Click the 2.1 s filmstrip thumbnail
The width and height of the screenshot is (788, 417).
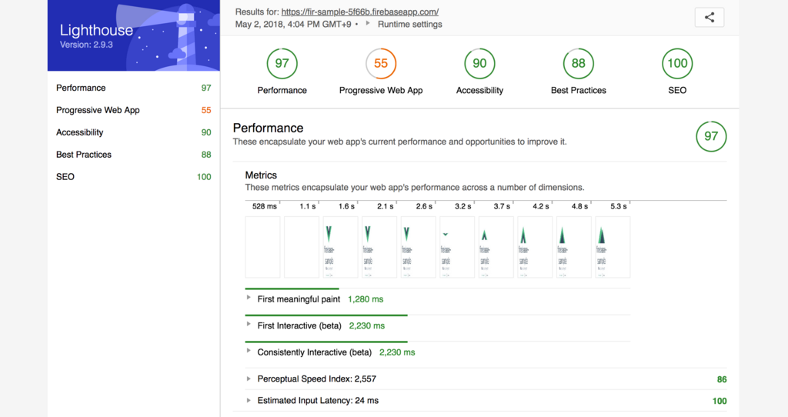[x=379, y=247]
